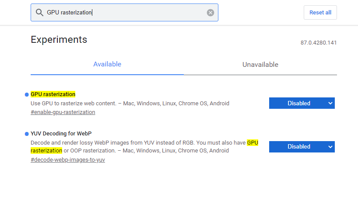Click the GPU rasterization flag title
Image resolution: width=358 pixels, height=218 pixels.
53,94
